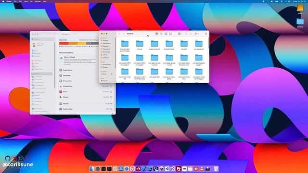Image resolution: width=308 pixels, height=173 pixels.
Task: Open the Window menu in menu bar
Action: 38,1
